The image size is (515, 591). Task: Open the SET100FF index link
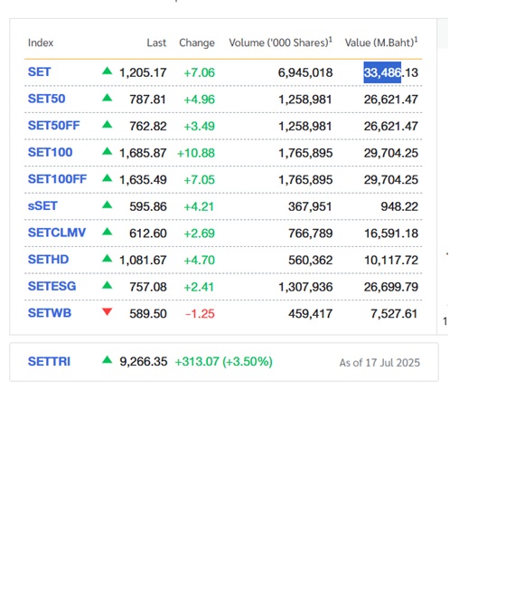[57, 179]
